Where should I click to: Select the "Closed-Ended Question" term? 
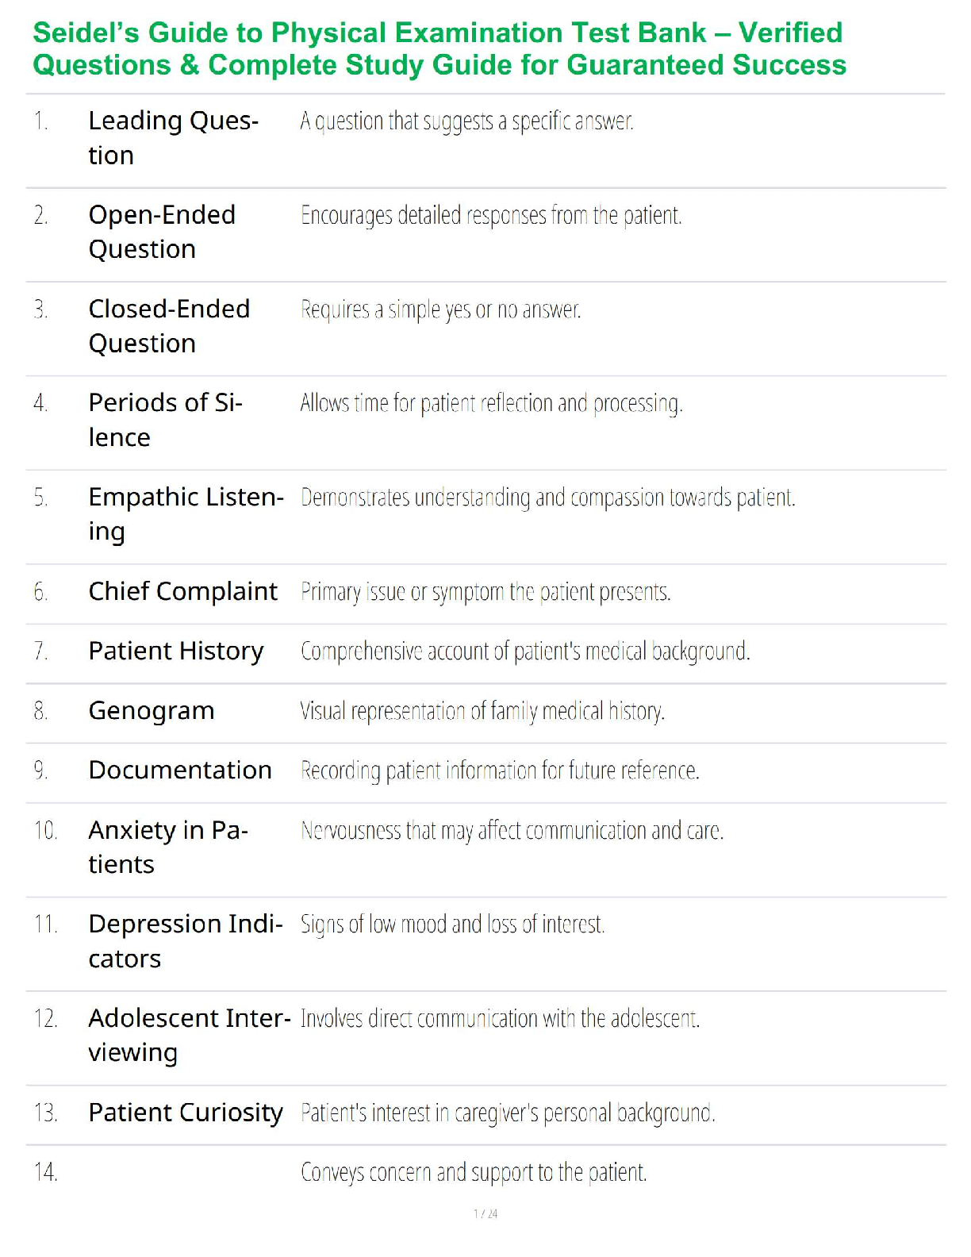point(169,325)
